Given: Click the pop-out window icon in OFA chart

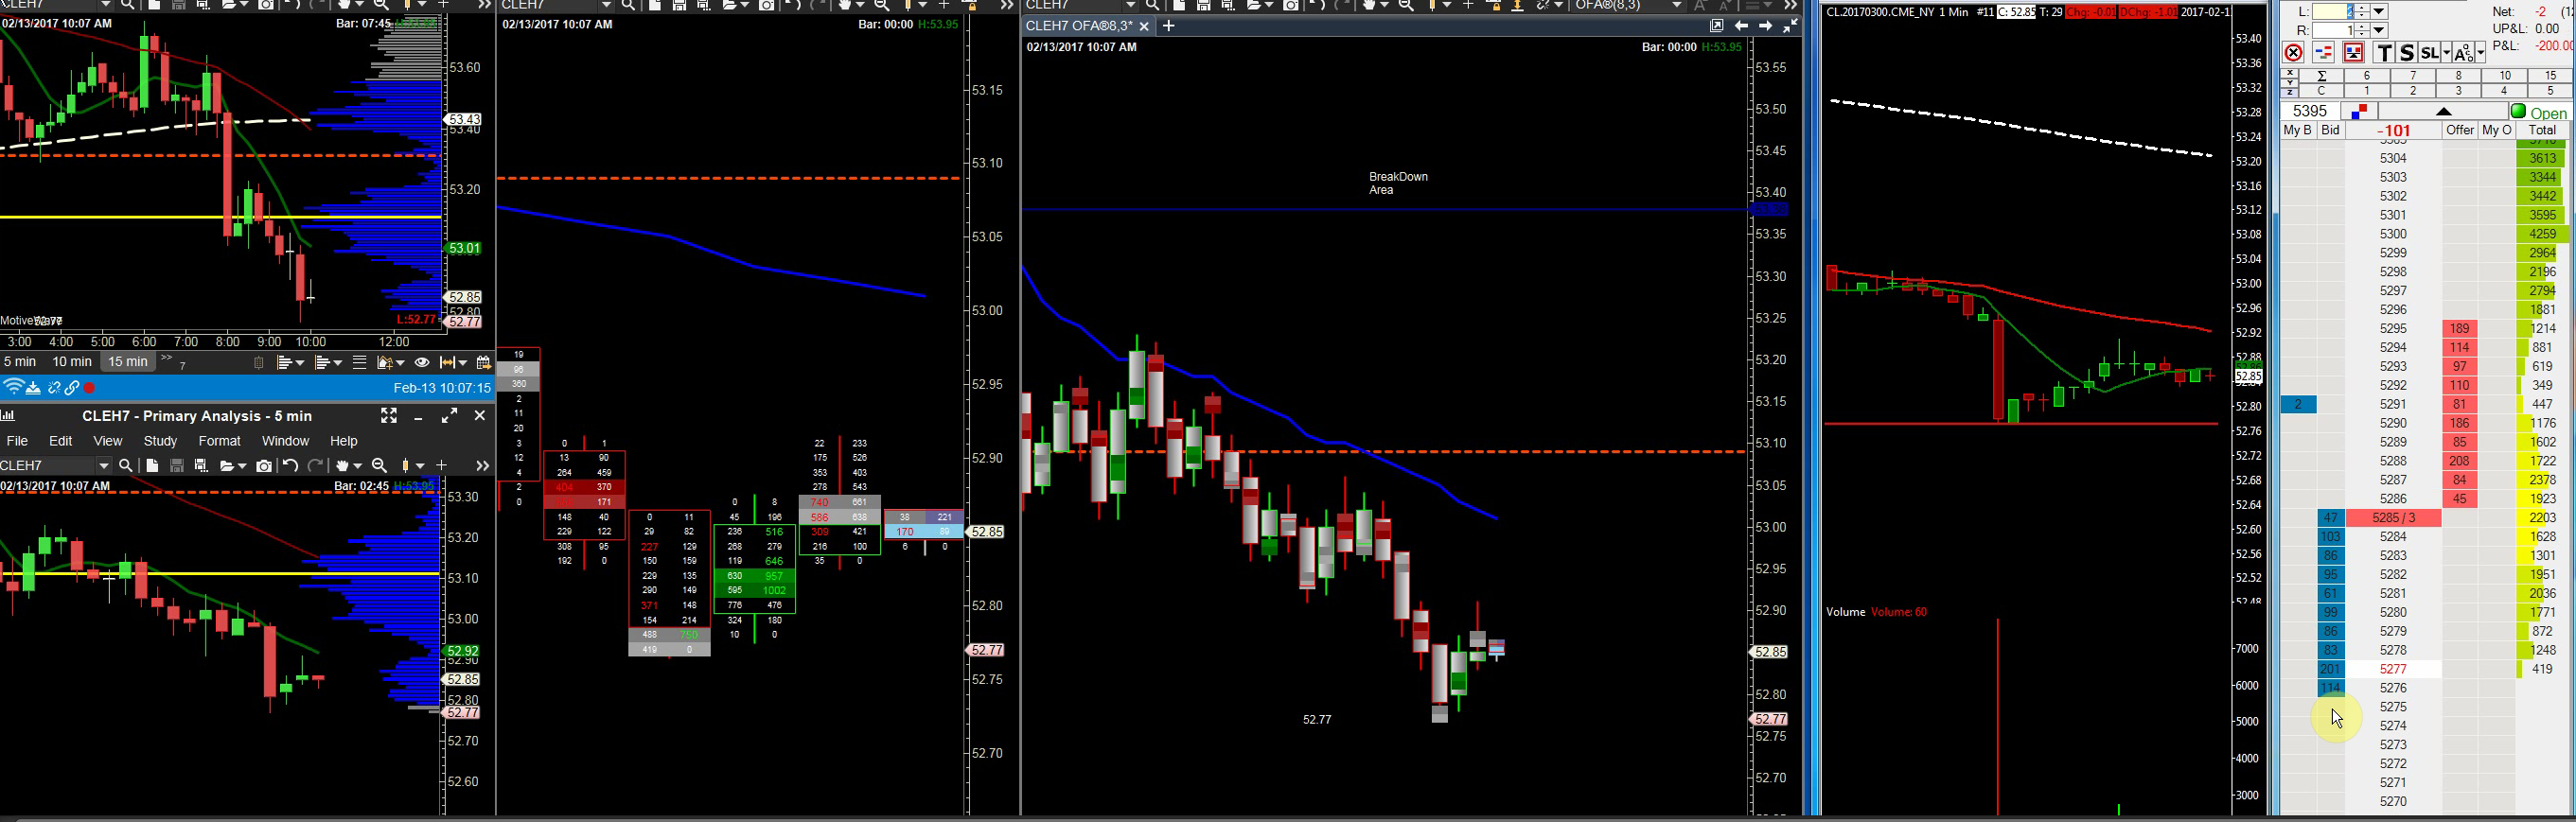Looking at the screenshot, I should tap(1717, 26).
